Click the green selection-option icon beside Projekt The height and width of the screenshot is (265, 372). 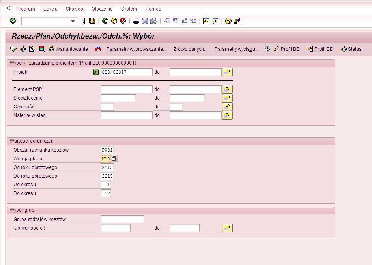[96, 72]
